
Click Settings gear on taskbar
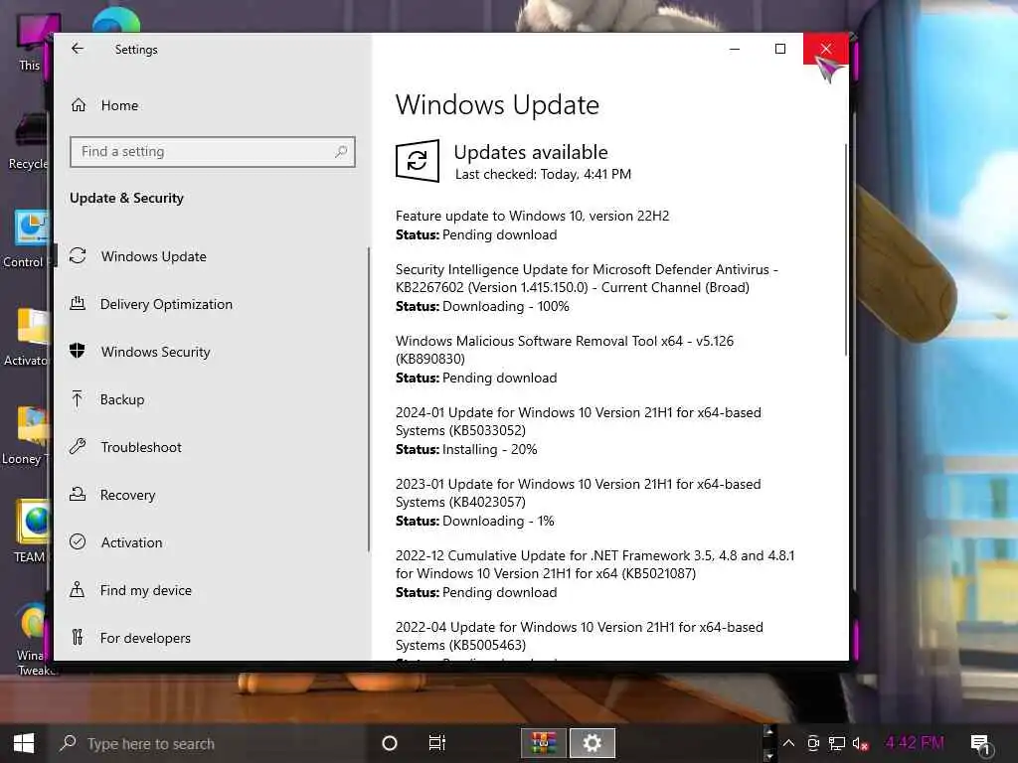pos(593,743)
